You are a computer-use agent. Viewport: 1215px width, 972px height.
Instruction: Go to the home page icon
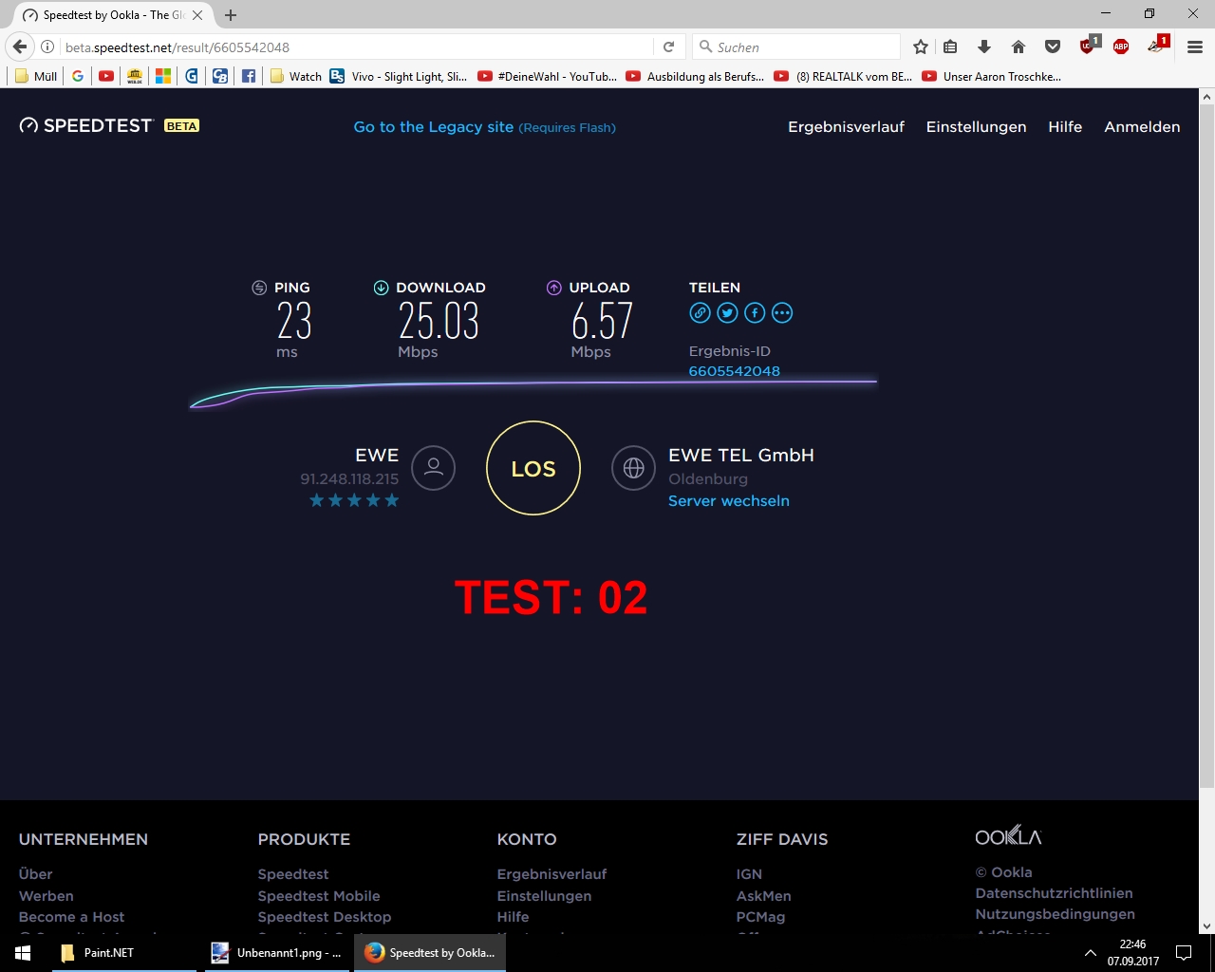pyautogui.click(x=1019, y=47)
